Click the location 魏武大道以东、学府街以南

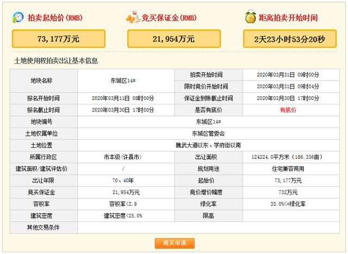[208, 145]
